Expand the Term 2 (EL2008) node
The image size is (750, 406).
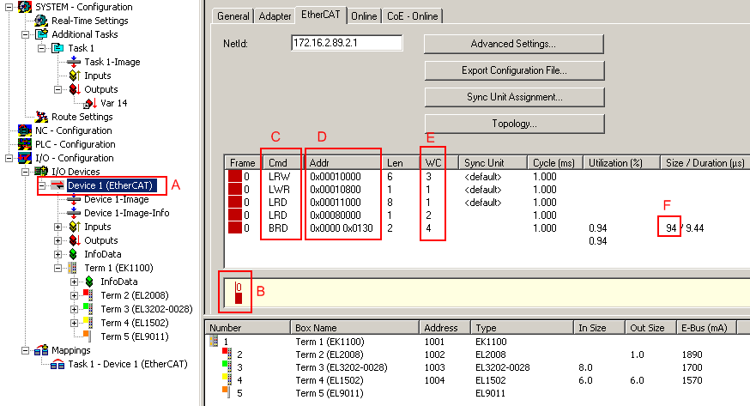pyautogui.click(x=74, y=295)
